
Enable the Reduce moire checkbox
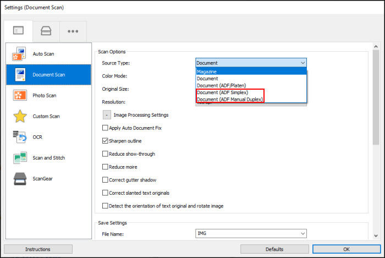[105, 167]
